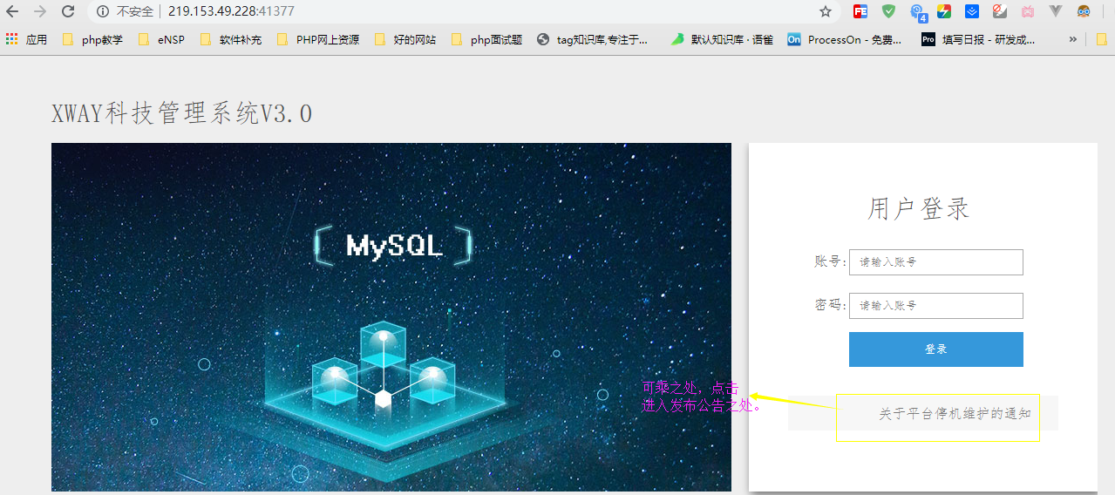The width and height of the screenshot is (1115, 495).
Task: Go forward to the next page
Action: pos(40,11)
